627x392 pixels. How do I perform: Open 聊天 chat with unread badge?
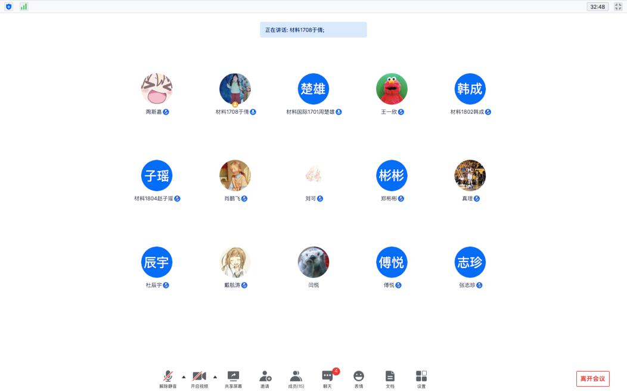[327, 378]
